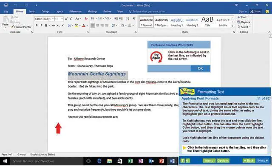Switch to the Review tab
This screenshot has width=272, height=167.
click(x=107, y=11)
